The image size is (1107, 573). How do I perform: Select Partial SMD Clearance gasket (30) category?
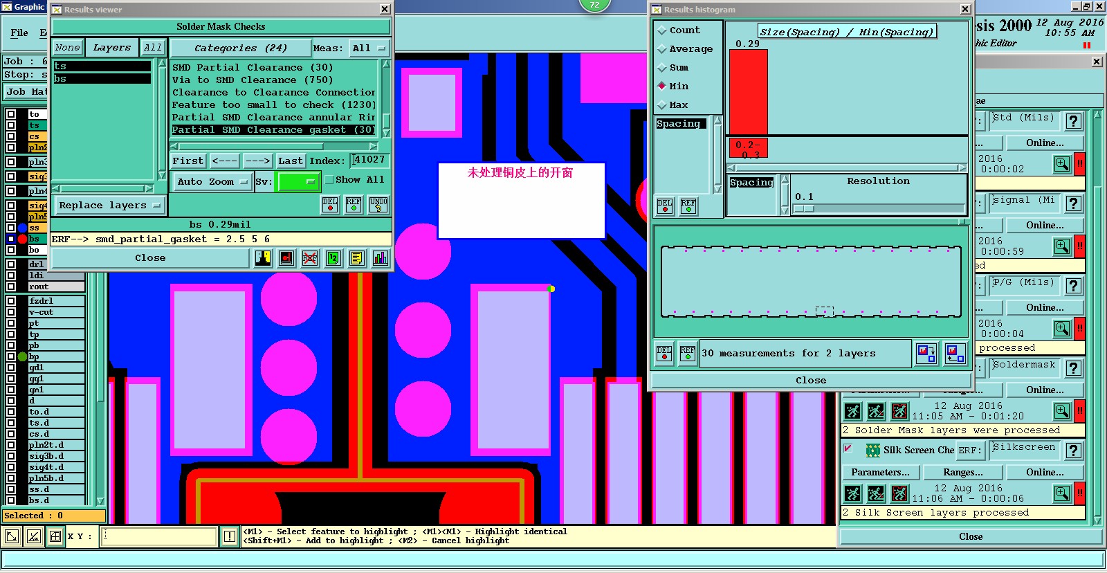coord(273,130)
